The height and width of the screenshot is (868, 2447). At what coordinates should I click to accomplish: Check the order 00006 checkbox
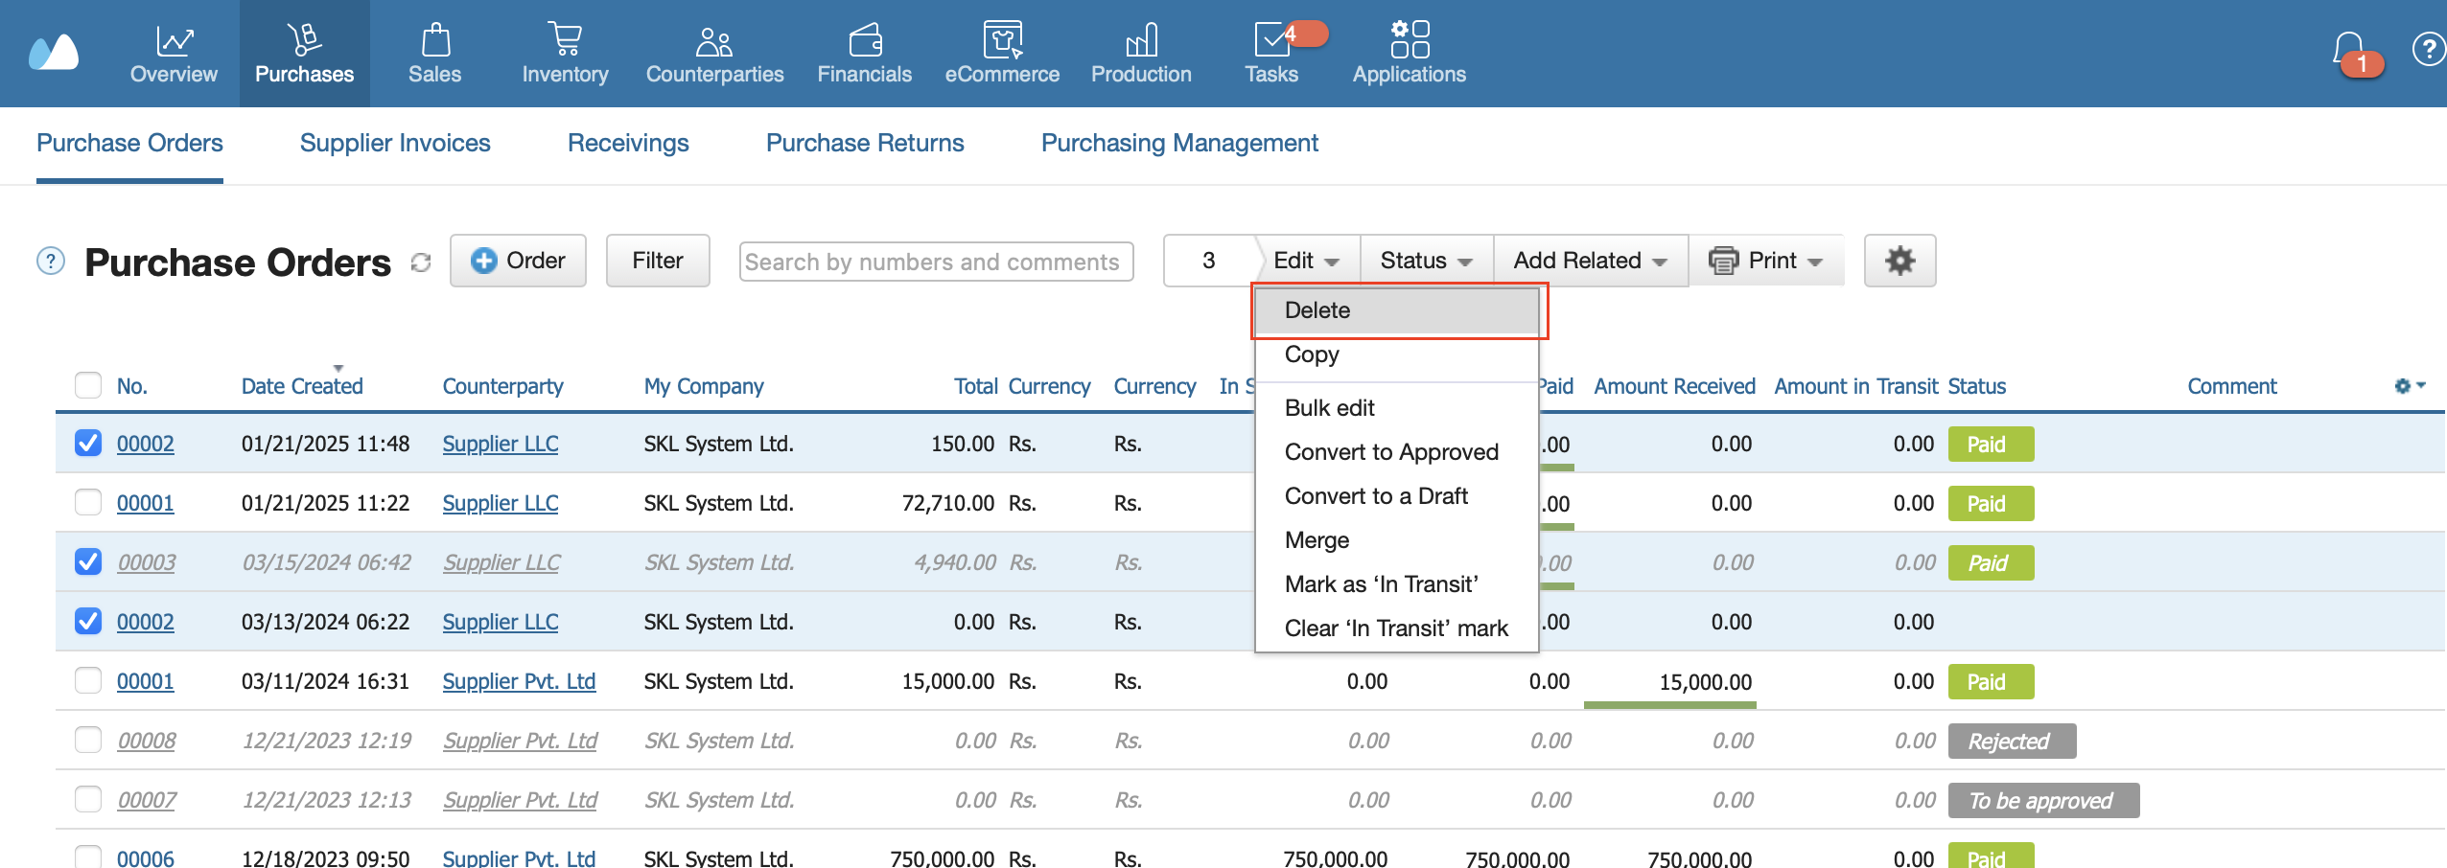[88, 856]
